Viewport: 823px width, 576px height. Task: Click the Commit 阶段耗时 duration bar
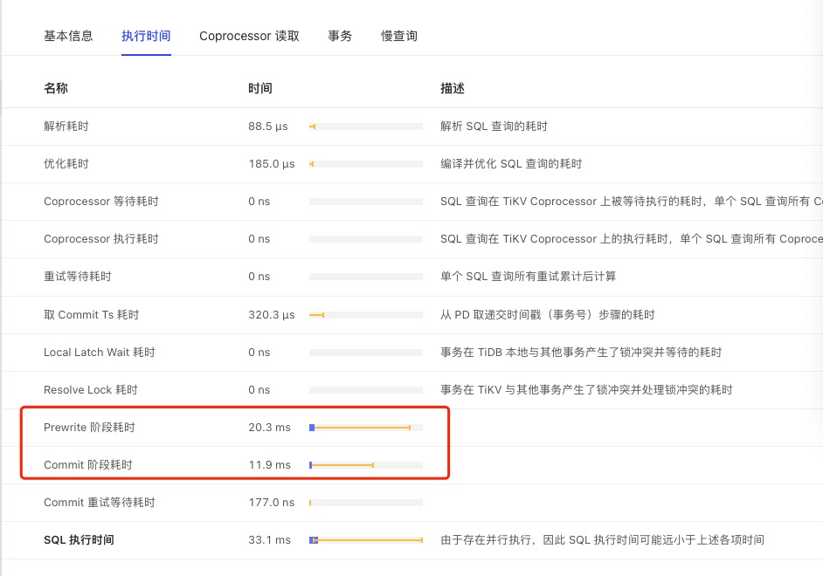(x=365, y=465)
